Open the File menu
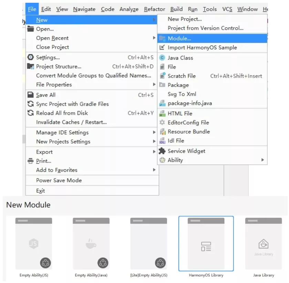 click(x=32, y=9)
